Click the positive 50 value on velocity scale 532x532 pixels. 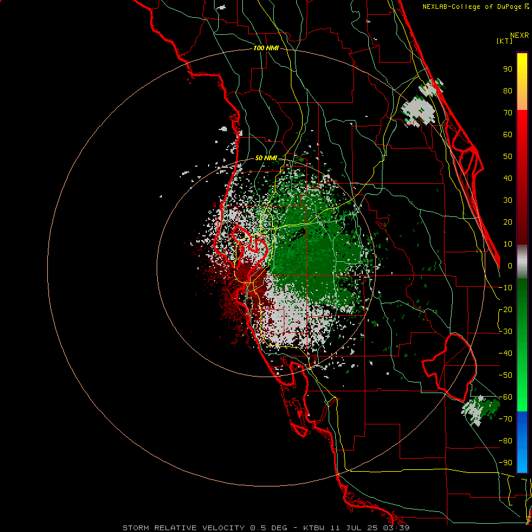tap(508, 157)
